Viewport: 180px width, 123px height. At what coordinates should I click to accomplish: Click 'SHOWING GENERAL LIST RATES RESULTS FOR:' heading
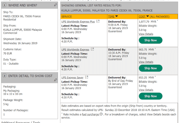point(91,5)
